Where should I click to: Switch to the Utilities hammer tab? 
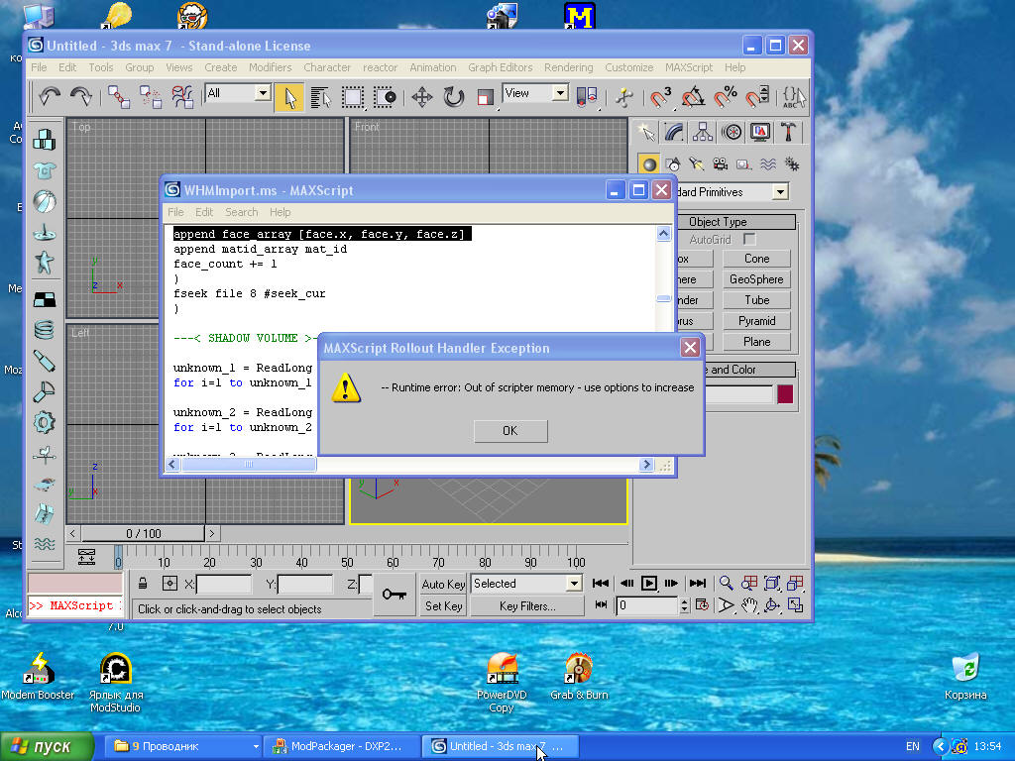788,133
